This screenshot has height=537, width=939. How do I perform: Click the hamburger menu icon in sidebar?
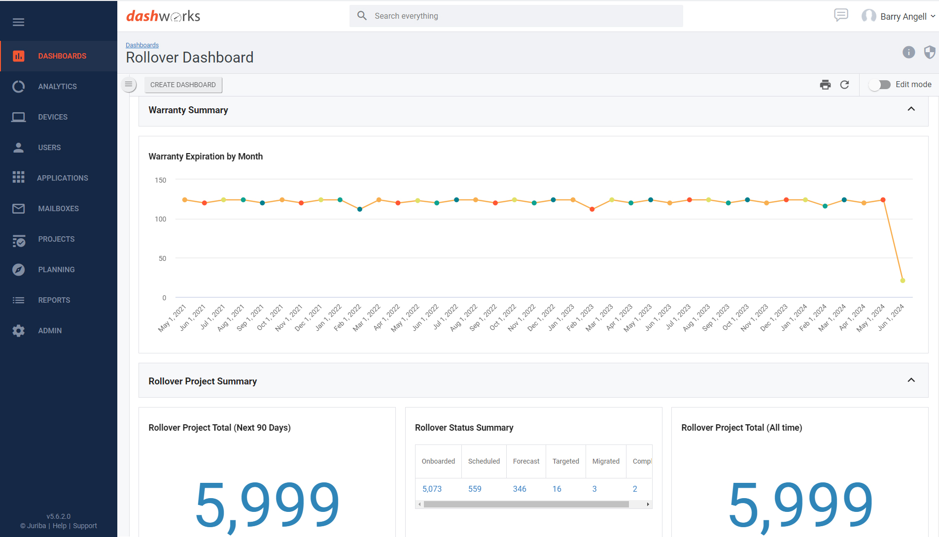tap(19, 22)
